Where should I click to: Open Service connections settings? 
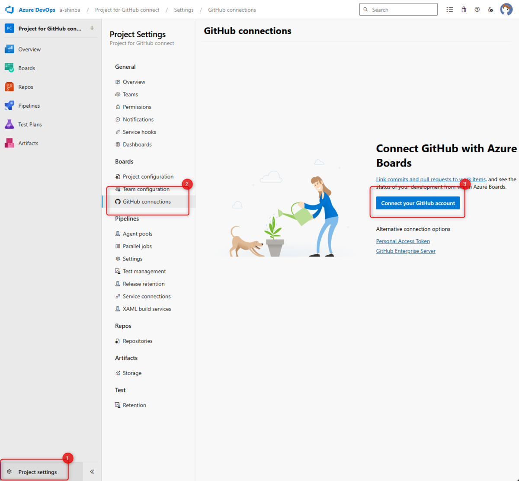147,296
